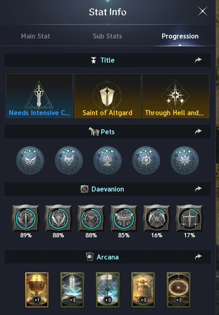
Task: Select the Saint of Altgard title
Action: [x=107, y=96]
